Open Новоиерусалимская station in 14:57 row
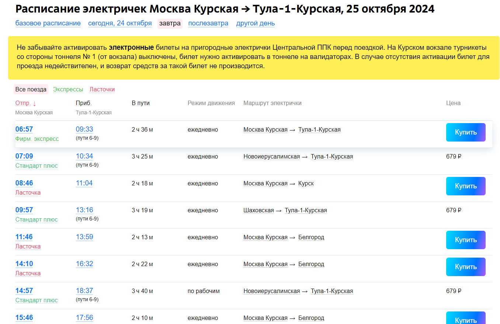 point(272,291)
